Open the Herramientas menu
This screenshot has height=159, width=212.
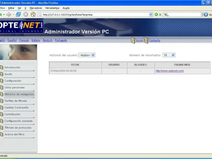(x=52, y=8)
